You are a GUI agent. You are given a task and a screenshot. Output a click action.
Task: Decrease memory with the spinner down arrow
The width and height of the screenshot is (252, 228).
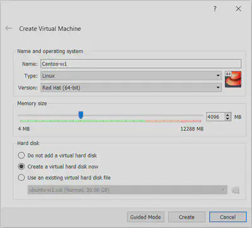point(227,119)
